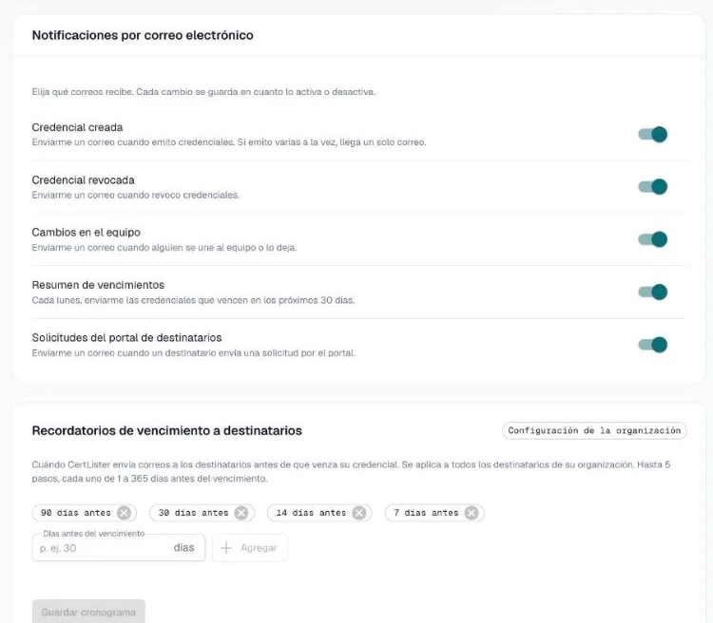
Task: Click the Credencial revocada label
Action: [x=84, y=180]
